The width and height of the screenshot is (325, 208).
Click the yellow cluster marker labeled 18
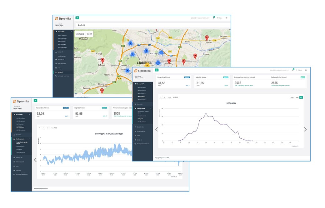[x=147, y=65]
